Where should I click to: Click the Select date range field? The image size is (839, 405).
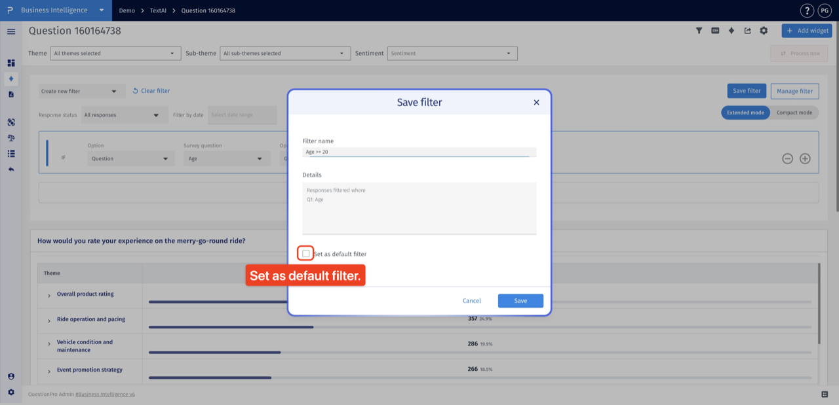click(242, 115)
